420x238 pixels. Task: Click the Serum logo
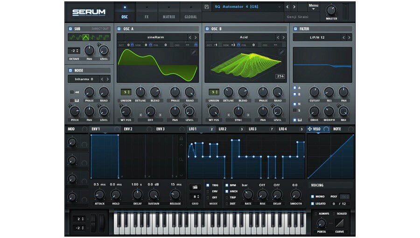[x=89, y=12]
